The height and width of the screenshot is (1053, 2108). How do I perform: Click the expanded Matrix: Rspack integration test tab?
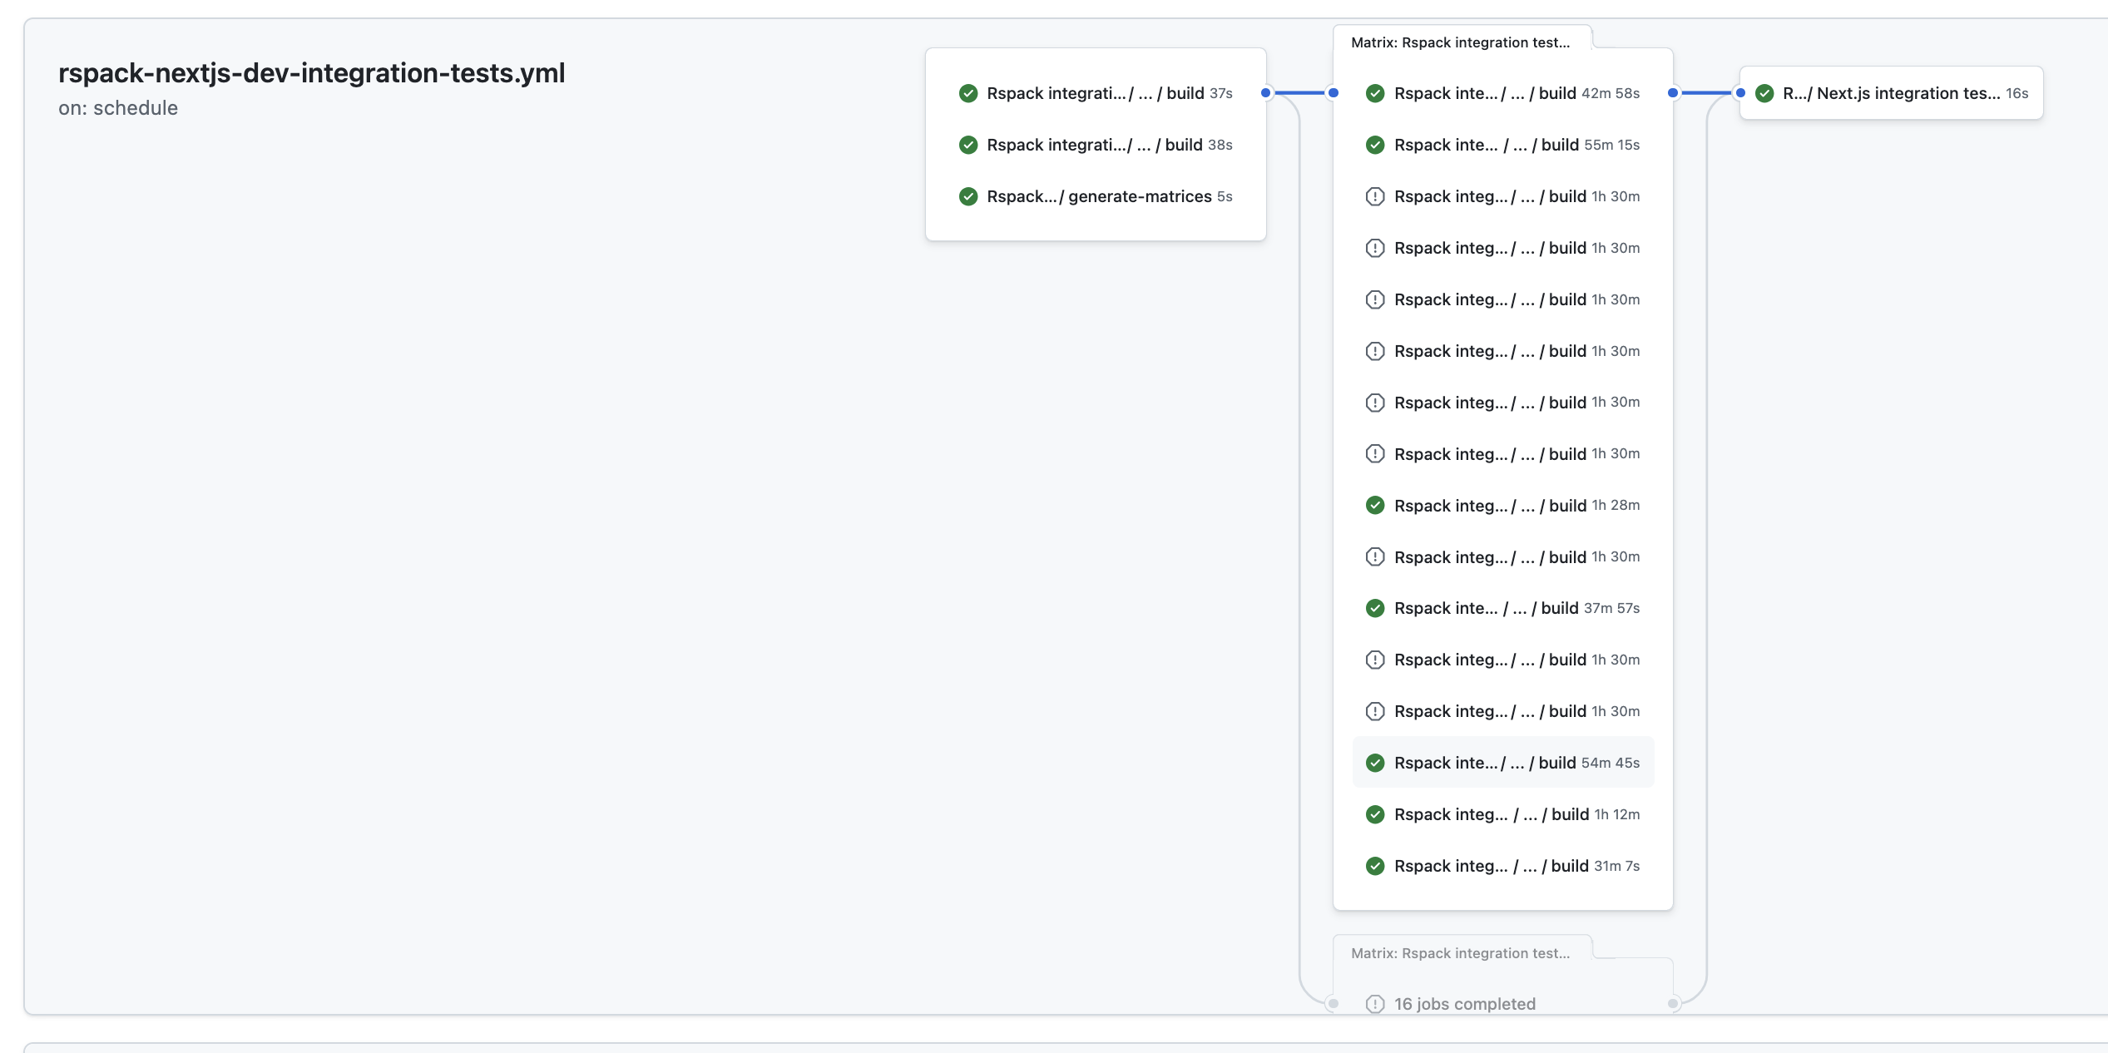(1461, 42)
